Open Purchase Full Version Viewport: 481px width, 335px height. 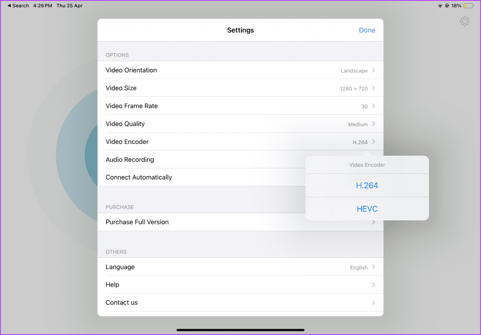[240, 222]
